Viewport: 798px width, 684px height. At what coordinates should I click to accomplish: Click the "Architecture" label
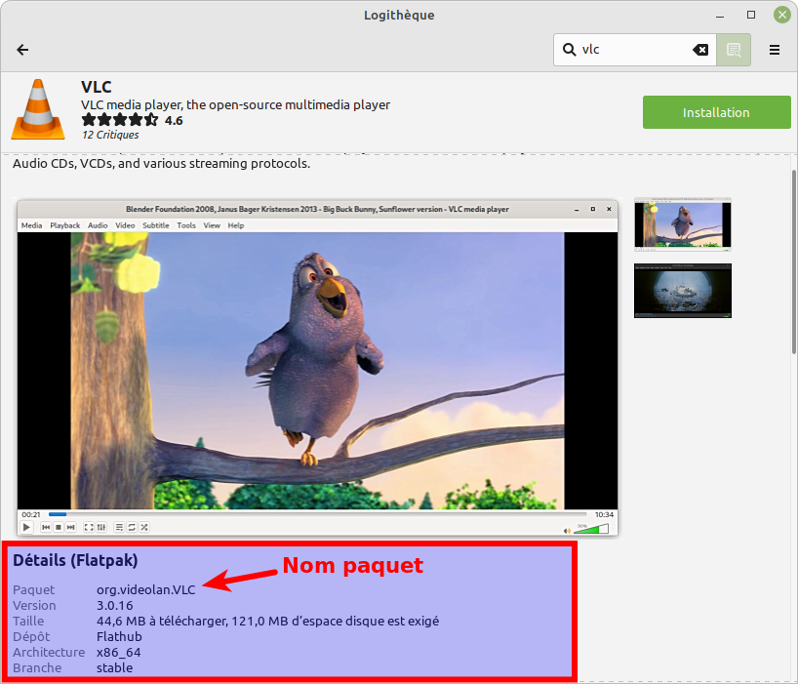coord(49,653)
